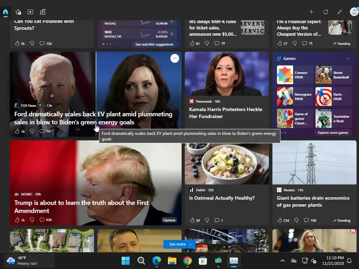Open Giant batteries drain economics article
Viewport: 359px width, 269px height.
(x=313, y=201)
